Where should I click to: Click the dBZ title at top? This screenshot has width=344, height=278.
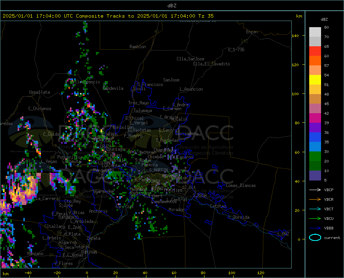(x=172, y=6)
